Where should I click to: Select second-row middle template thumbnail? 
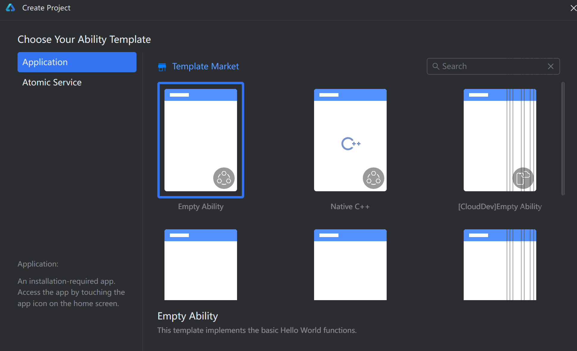(350, 265)
